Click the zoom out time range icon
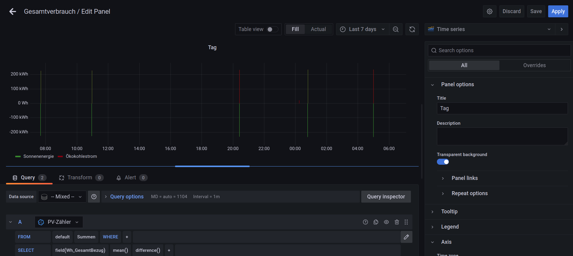The image size is (573, 256). click(396, 29)
